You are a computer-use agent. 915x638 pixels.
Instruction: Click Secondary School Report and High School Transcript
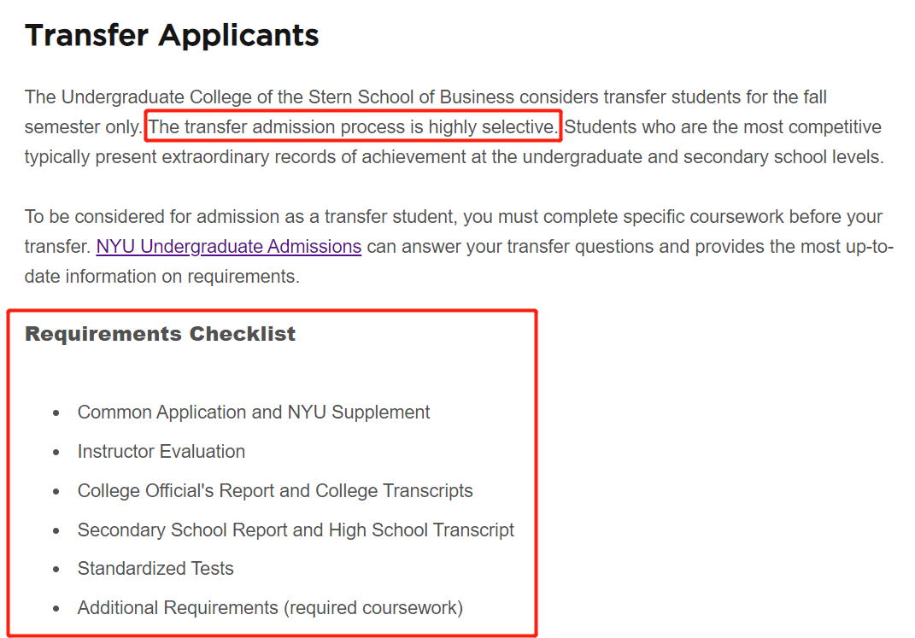tap(296, 530)
